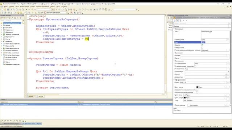Select the Обработки tree item

pos(9,42)
